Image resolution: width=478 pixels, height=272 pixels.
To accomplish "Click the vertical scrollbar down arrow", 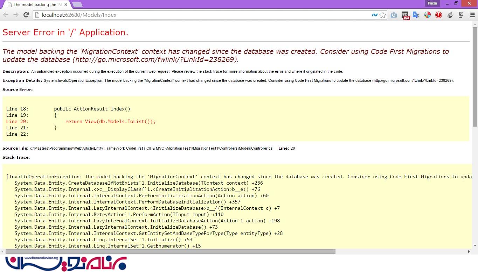I will point(475,245).
